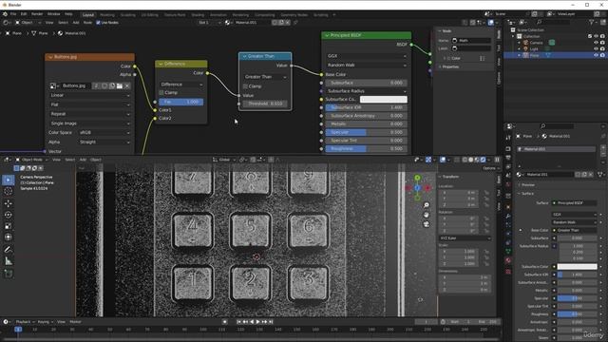Switch to solid viewport shading mode
The image size is (608, 342).
[x=471, y=160]
